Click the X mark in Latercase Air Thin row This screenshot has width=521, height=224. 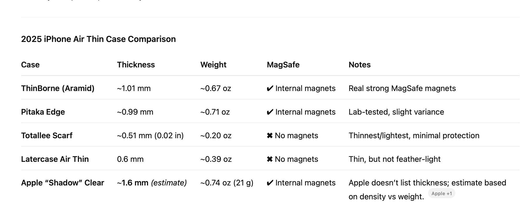click(x=270, y=159)
